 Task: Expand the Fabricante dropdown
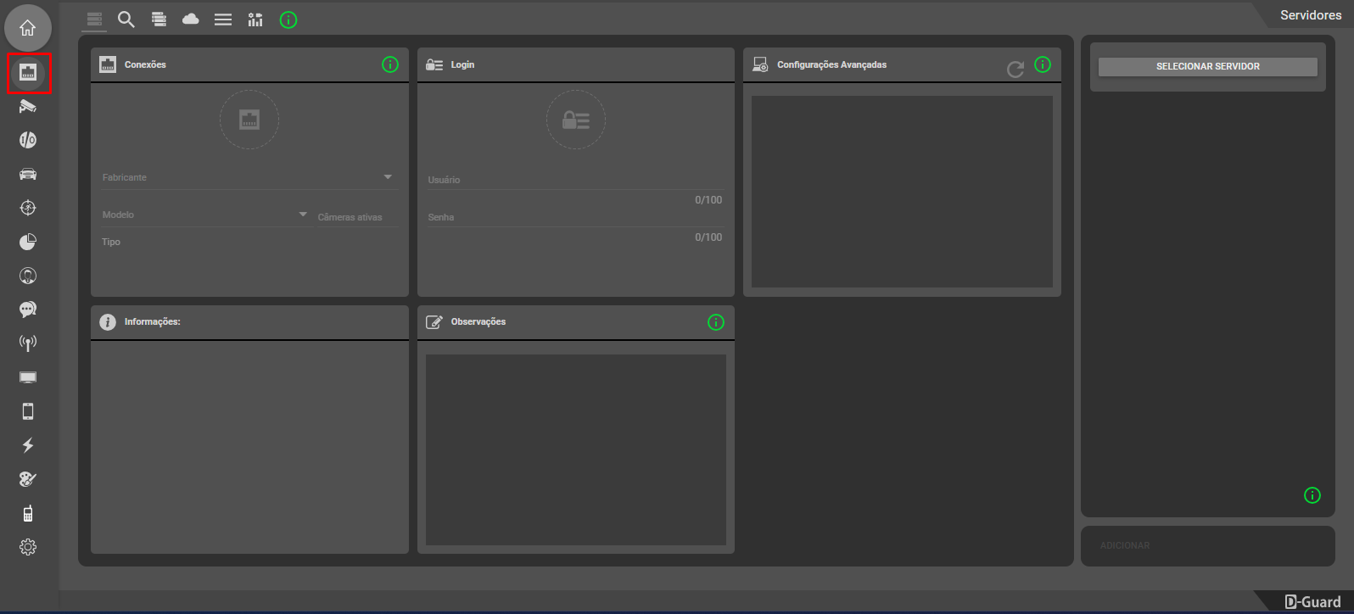pos(248,177)
